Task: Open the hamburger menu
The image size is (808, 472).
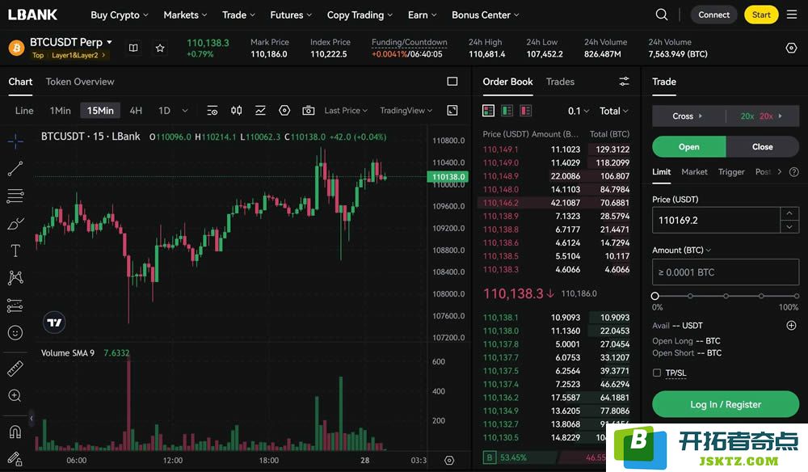Action: pos(792,15)
